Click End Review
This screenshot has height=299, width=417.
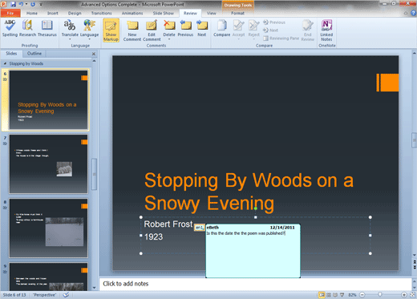click(308, 30)
